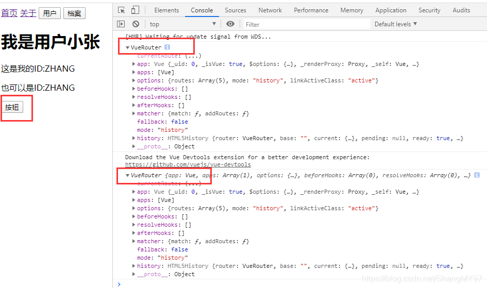The height and width of the screenshot is (288, 487).
Task: Expand history HTML5History in second VueRouter
Action: click(133, 266)
